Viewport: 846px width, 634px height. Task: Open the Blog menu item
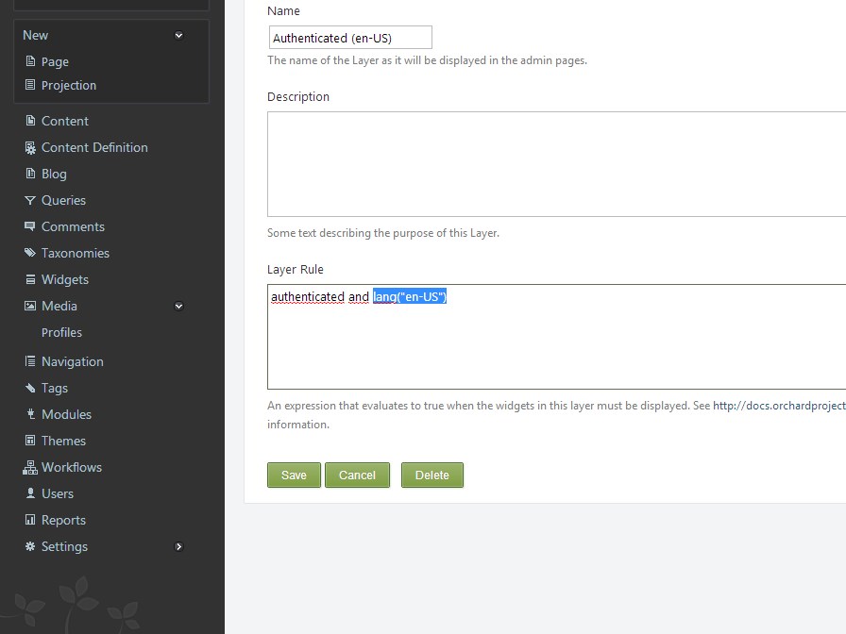54,174
